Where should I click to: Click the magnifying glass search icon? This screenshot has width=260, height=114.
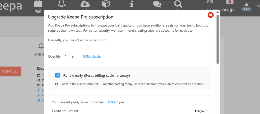178,4
